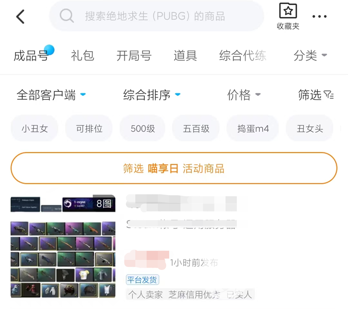Switch to the 开局号 tab
This screenshot has height=309, width=348.
(134, 56)
